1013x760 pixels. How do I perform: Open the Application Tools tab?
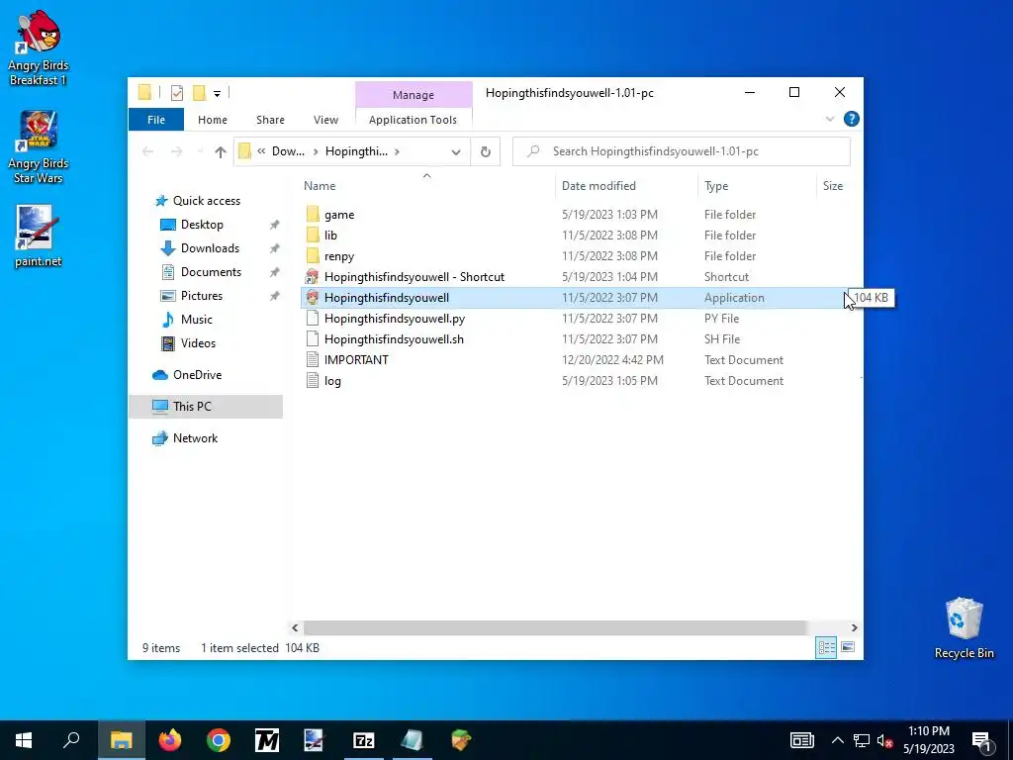click(x=413, y=120)
